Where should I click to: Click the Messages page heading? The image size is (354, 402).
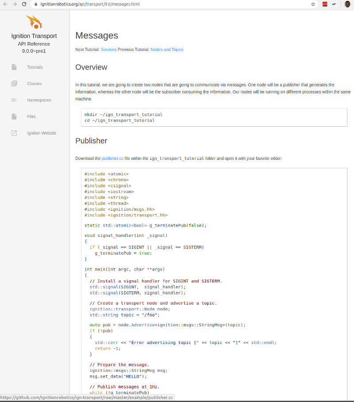[x=96, y=35]
